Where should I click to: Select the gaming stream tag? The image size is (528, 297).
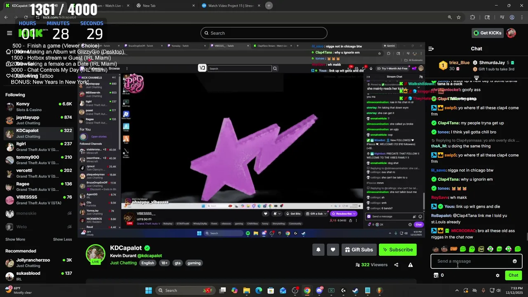click(x=194, y=263)
